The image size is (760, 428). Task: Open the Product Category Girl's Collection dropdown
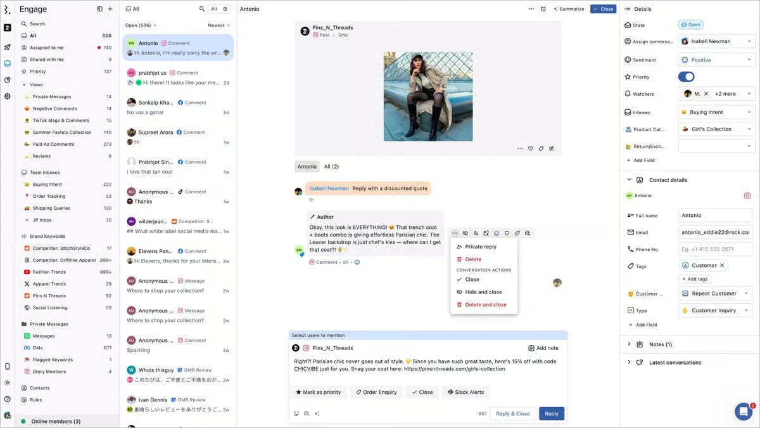click(716, 129)
